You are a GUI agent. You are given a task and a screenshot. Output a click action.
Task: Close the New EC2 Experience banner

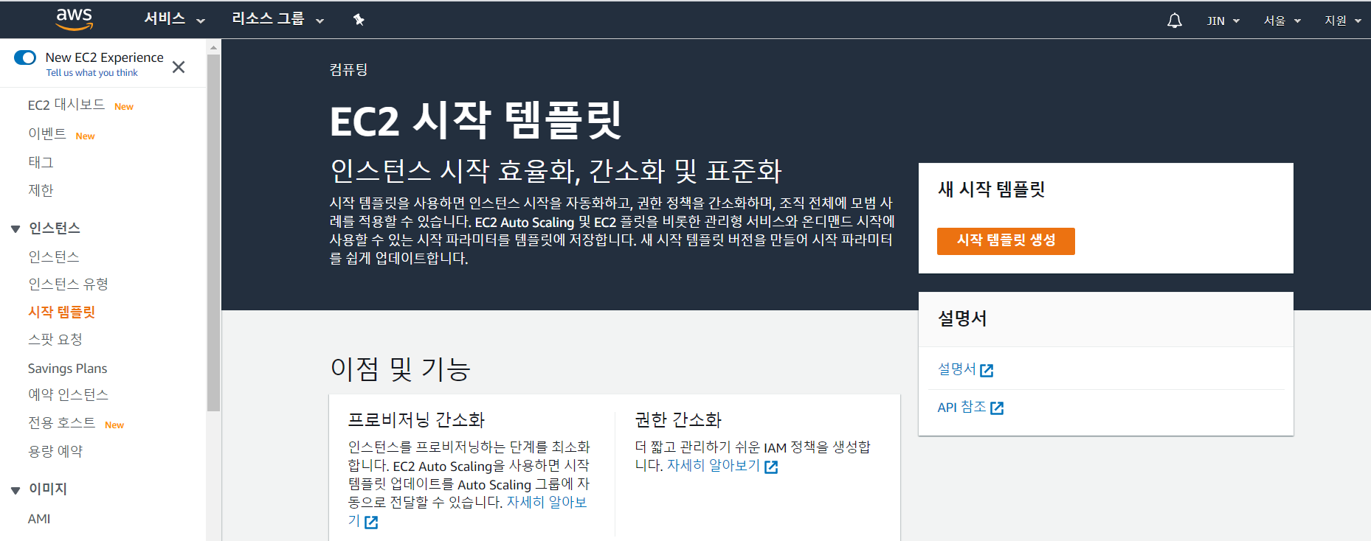pyautogui.click(x=178, y=67)
